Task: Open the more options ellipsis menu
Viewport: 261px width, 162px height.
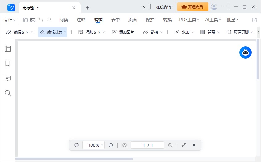Action: point(223,7)
